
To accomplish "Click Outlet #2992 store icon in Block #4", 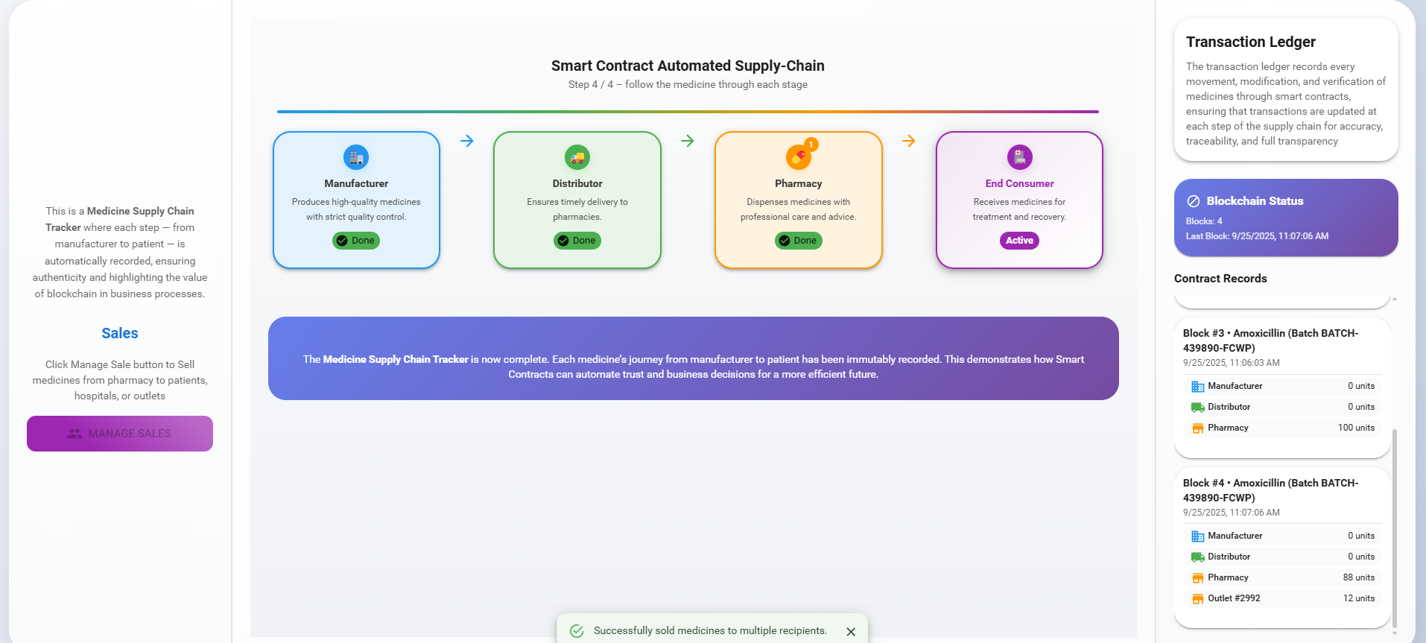I will coord(1197,598).
